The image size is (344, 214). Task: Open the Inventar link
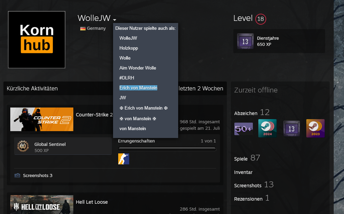click(243, 172)
